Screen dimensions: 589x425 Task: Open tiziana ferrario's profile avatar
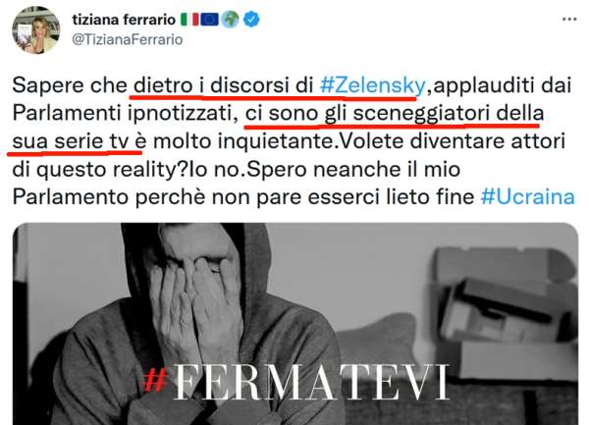36,30
